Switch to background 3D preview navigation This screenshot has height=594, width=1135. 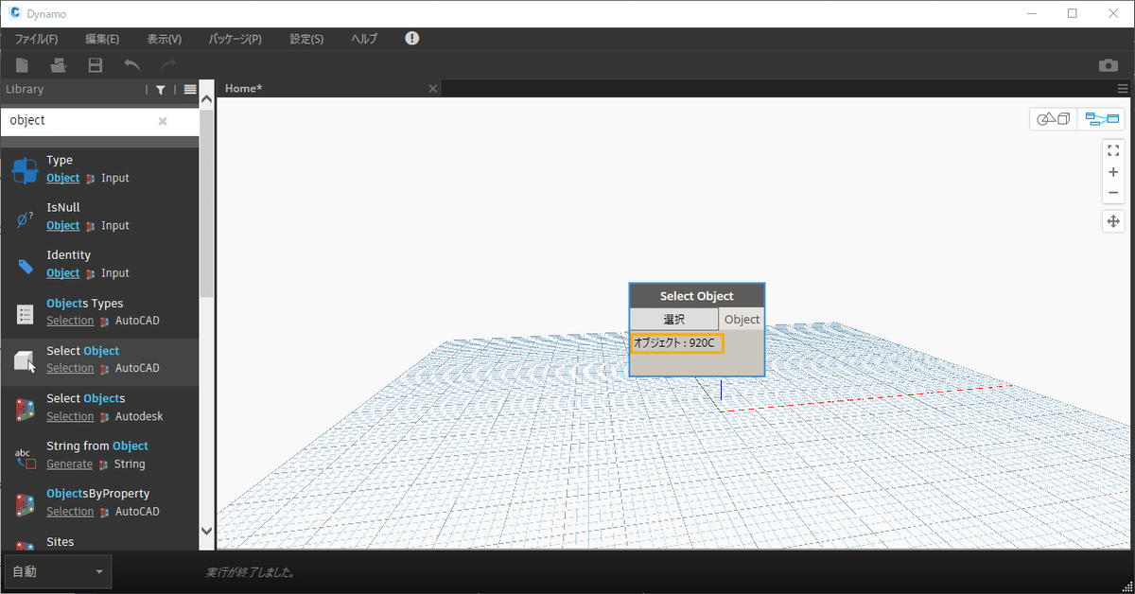pyautogui.click(x=1054, y=119)
